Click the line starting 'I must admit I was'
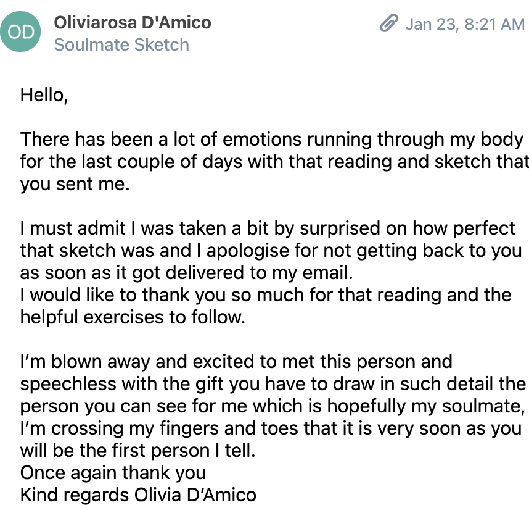The image size is (529, 505). tap(268, 228)
